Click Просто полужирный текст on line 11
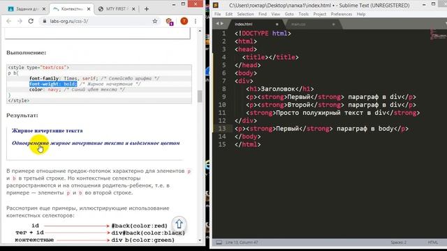 (323, 113)
